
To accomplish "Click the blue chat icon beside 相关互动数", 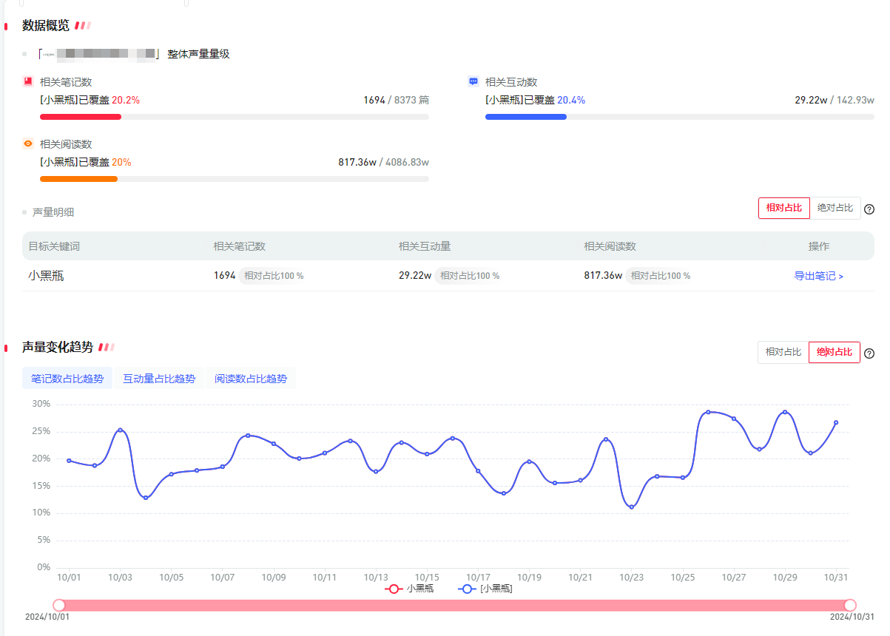I will [x=473, y=82].
